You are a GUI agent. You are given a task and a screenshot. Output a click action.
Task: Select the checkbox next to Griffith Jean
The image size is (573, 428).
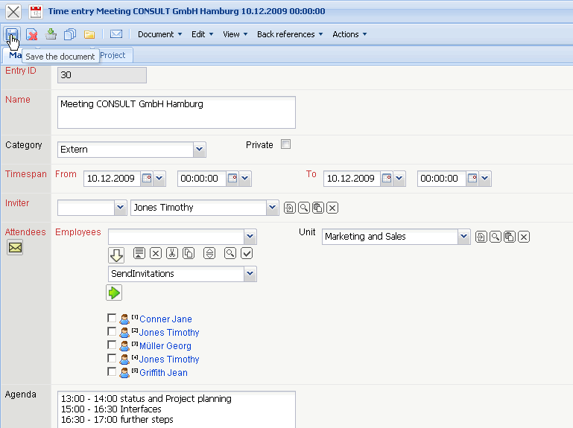[x=112, y=372]
